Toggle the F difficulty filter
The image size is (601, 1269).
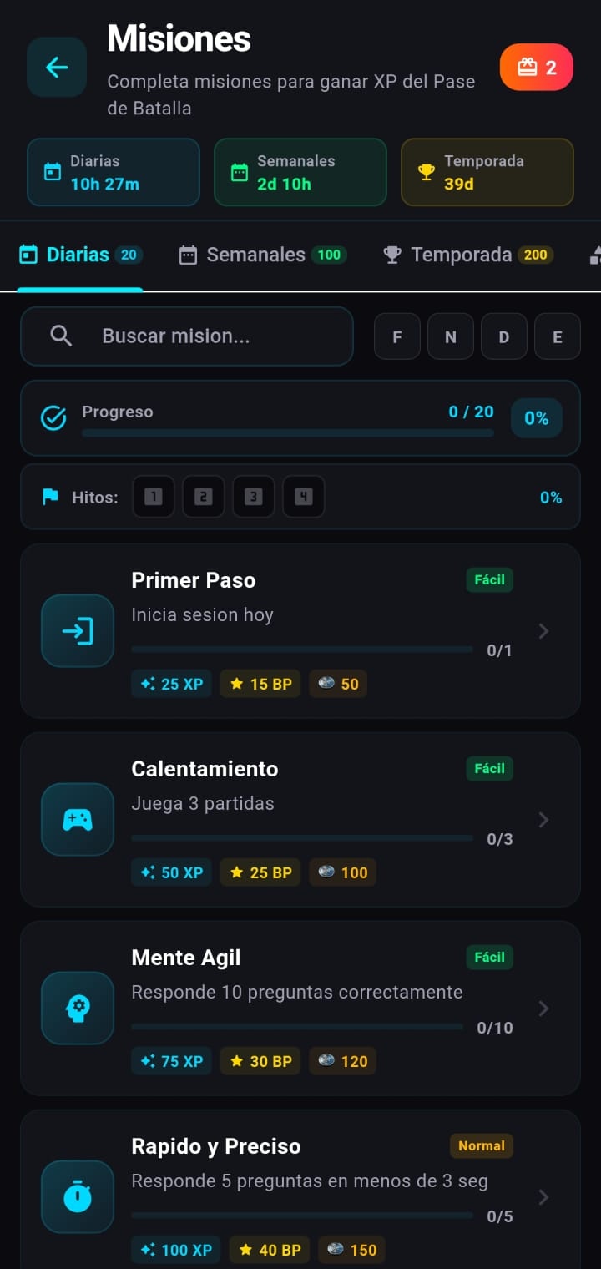tap(397, 336)
